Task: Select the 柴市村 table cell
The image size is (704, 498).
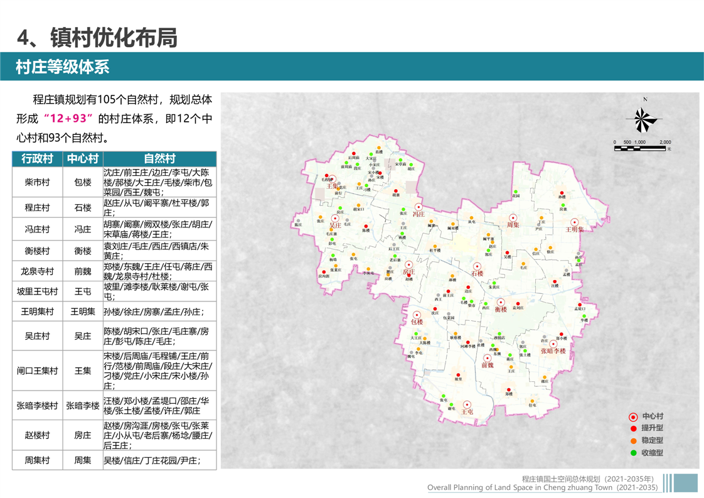Action: pyautogui.click(x=38, y=182)
